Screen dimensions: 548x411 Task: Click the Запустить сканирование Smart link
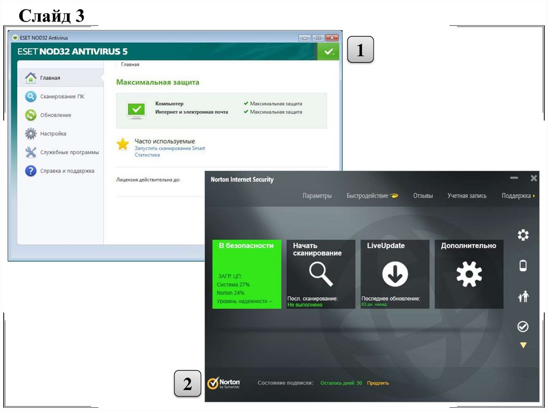170,148
